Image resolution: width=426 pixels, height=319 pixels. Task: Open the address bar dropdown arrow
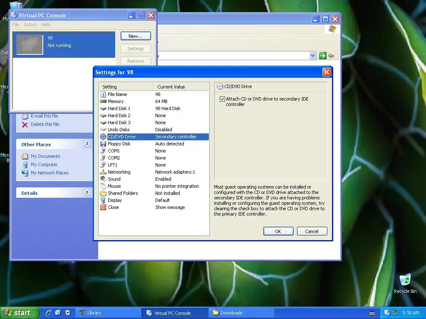[312, 56]
